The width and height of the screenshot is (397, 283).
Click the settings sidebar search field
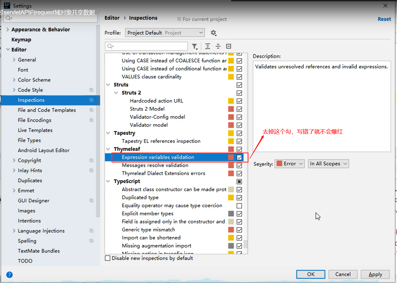click(51, 18)
